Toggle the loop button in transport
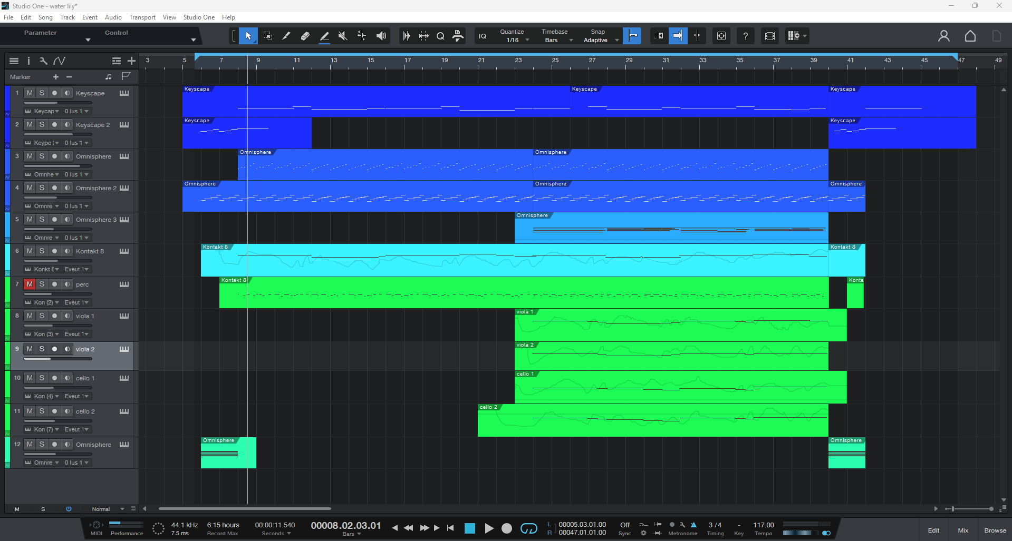The image size is (1012, 541). pos(528,528)
